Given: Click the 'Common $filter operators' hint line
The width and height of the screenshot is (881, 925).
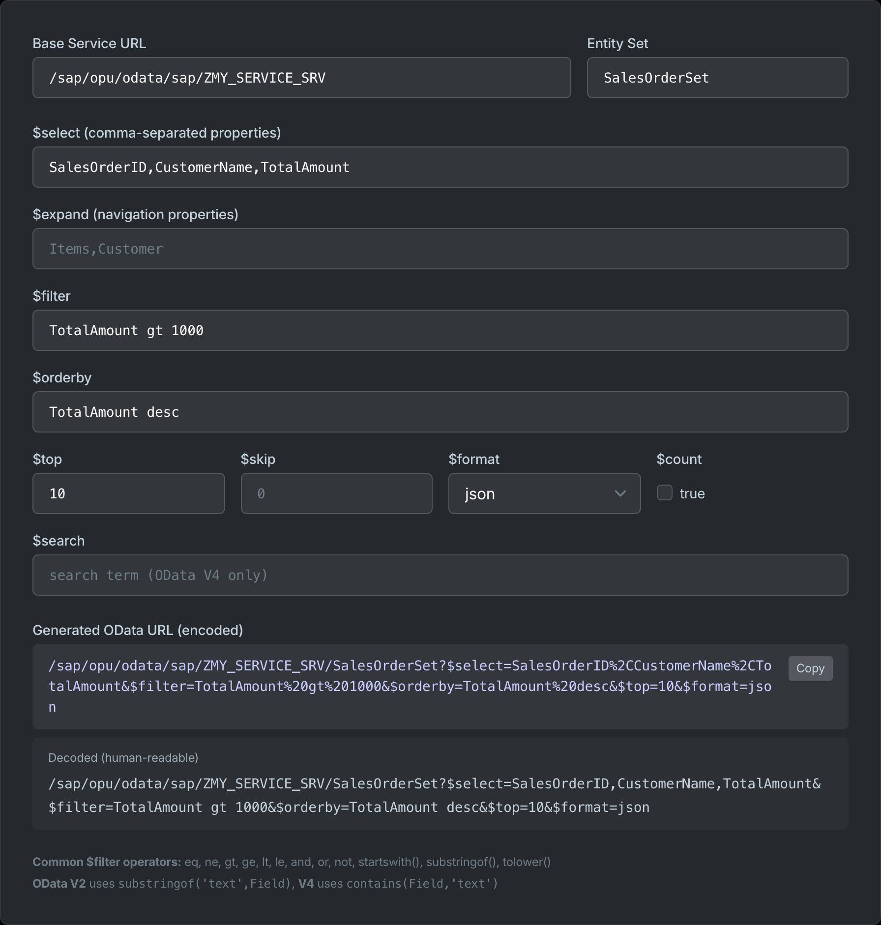Looking at the screenshot, I should point(292,862).
